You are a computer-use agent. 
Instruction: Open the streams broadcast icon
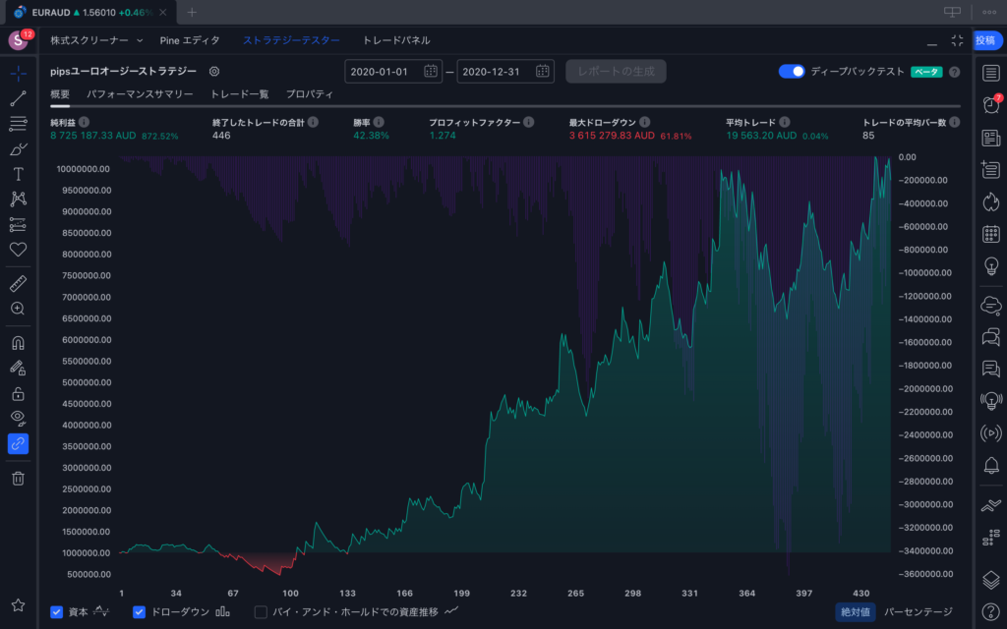click(991, 433)
